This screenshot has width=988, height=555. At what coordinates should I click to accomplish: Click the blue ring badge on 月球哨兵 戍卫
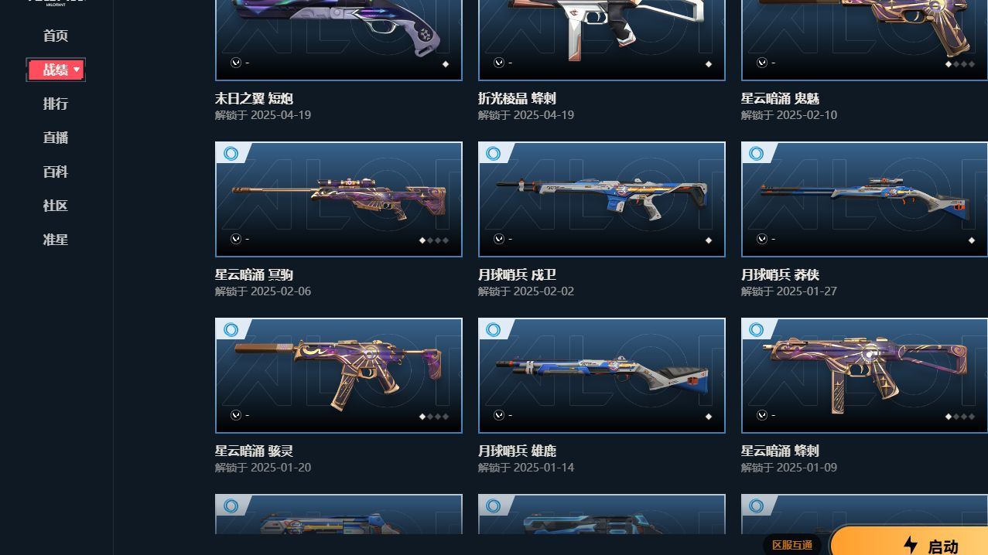coord(494,153)
